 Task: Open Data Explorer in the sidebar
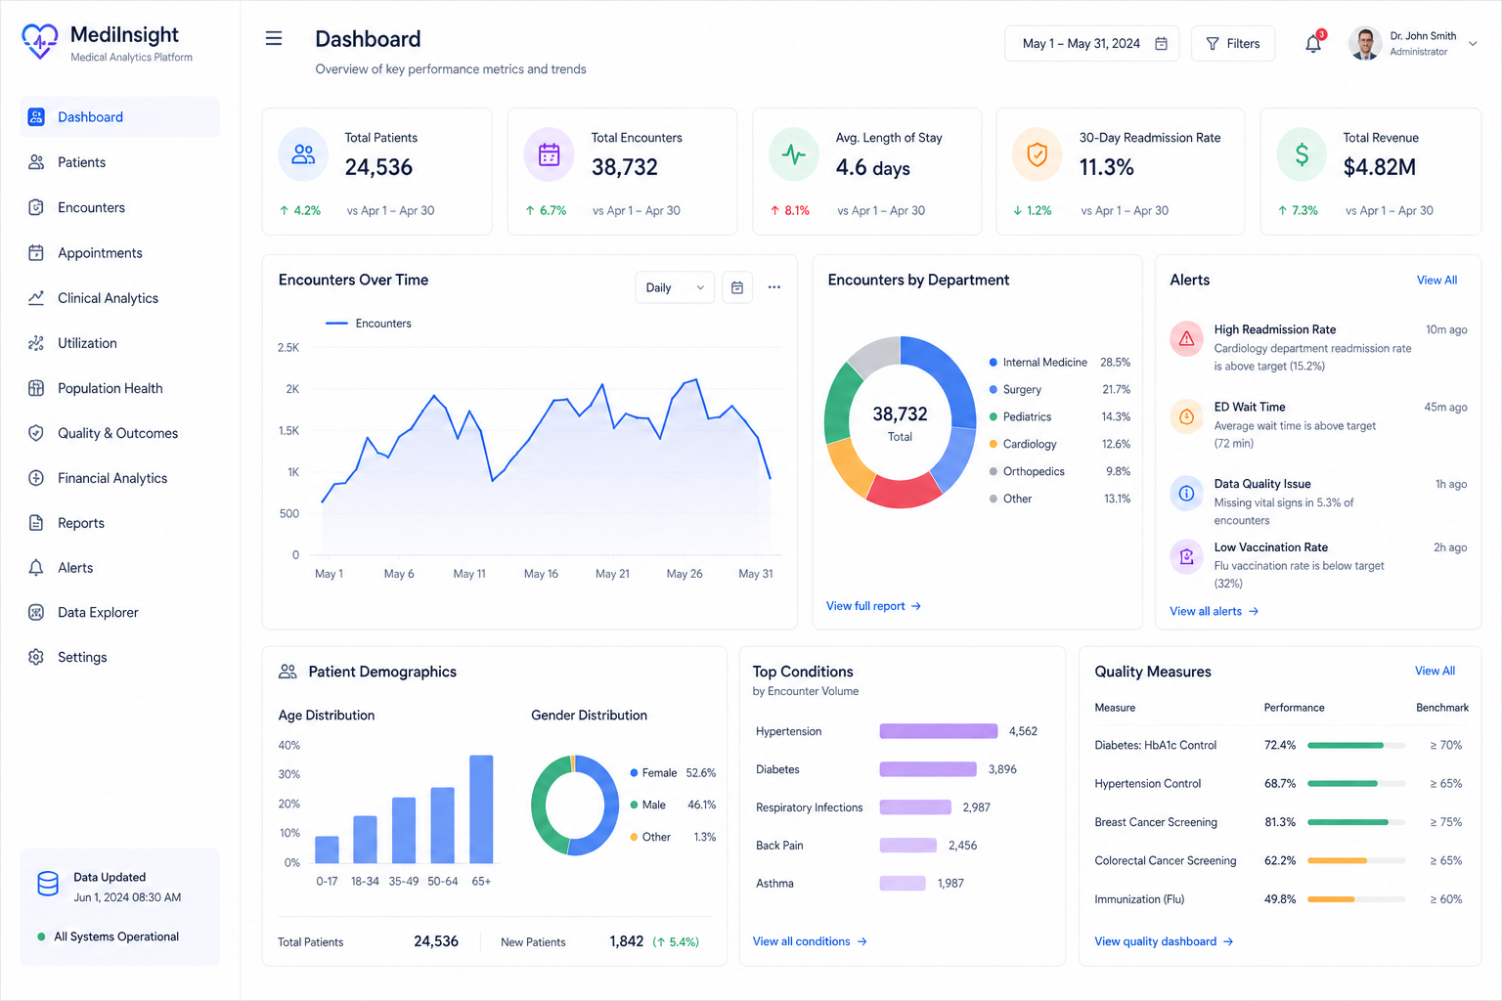[119, 612]
